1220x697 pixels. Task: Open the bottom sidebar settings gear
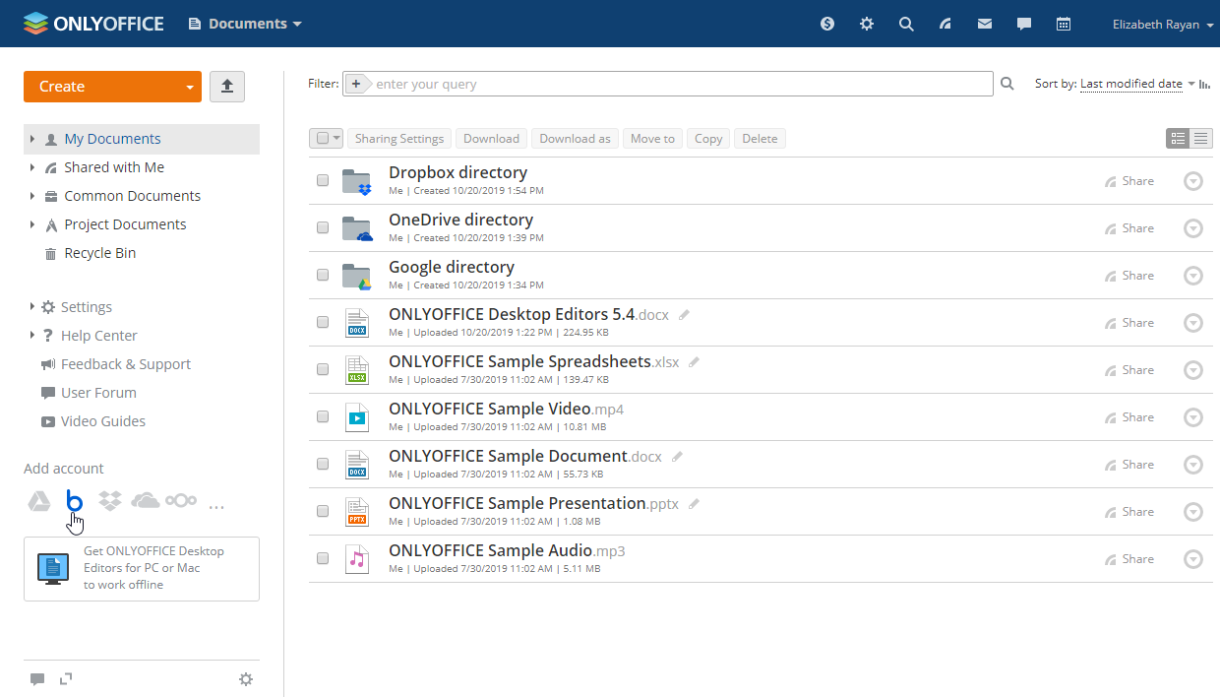tap(246, 679)
